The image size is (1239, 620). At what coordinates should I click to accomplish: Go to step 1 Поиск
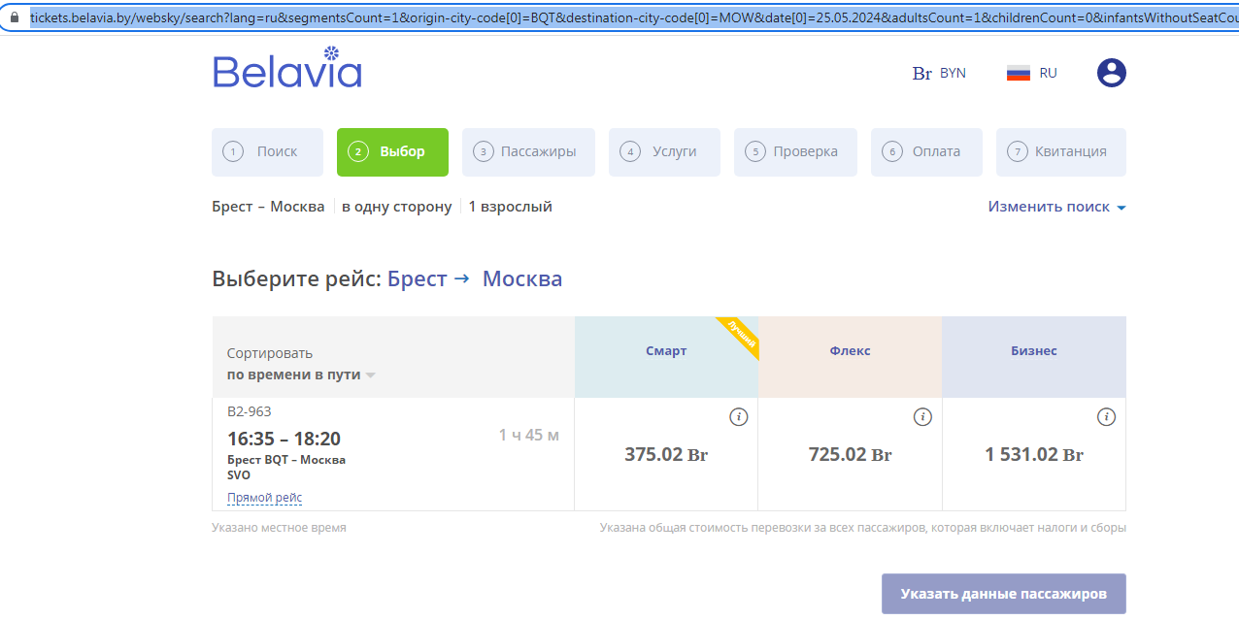pyautogui.click(x=267, y=152)
